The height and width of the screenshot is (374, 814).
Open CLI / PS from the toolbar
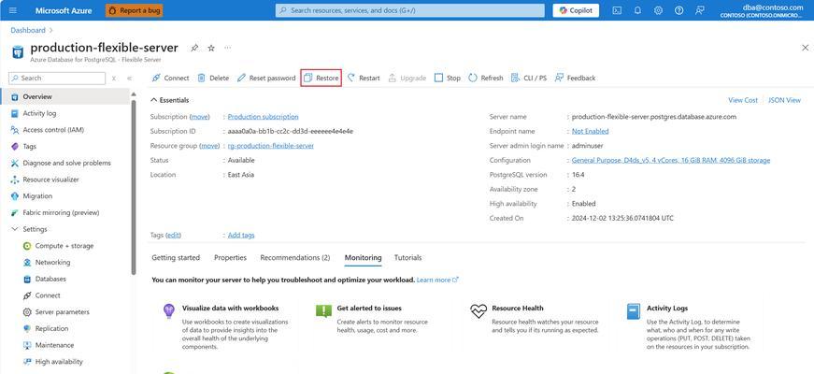pos(528,78)
